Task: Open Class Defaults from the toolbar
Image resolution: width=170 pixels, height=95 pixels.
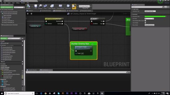Action: (x=60, y=6)
